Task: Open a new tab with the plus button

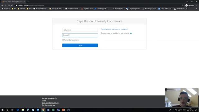Action: coord(28,2)
